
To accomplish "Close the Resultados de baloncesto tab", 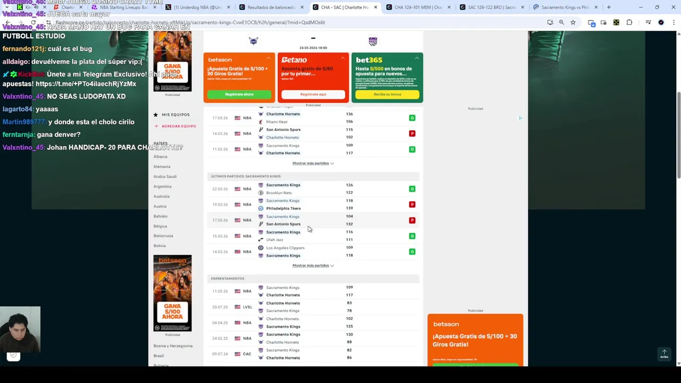I will point(302,7).
